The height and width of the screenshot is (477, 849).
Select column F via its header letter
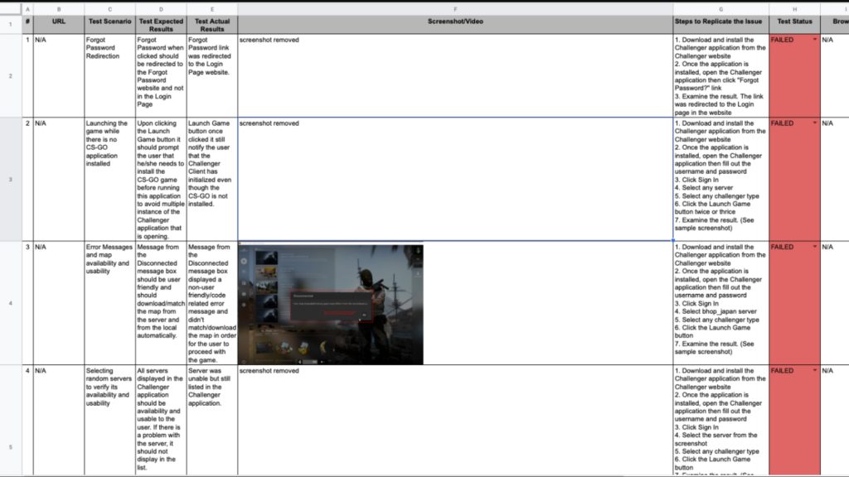coord(454,9)
